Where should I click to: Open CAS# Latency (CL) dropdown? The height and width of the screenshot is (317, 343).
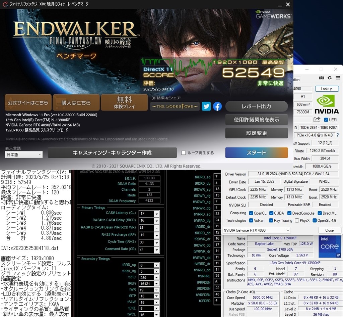coord(157,214)
